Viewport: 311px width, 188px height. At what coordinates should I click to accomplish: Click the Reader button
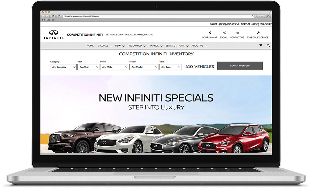259,16
